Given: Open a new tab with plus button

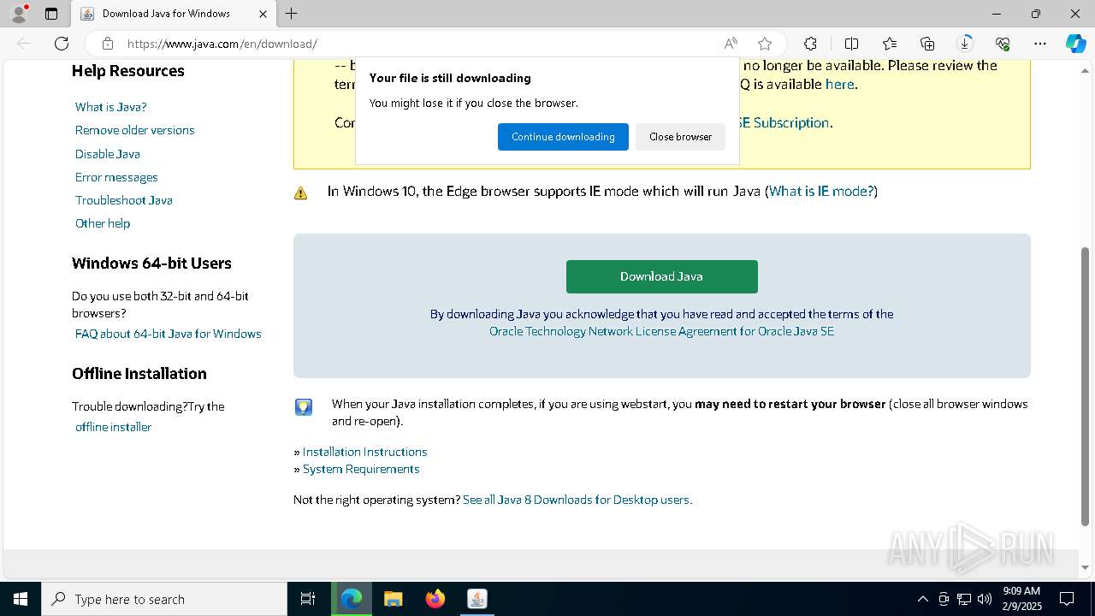Looking at the screenshot, I should click(x=291, y=14).
